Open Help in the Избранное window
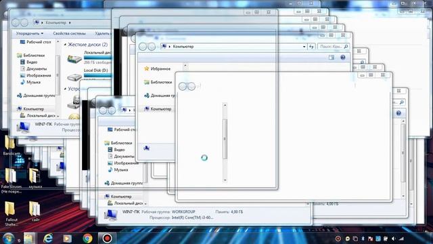 [x=343, y=57]
